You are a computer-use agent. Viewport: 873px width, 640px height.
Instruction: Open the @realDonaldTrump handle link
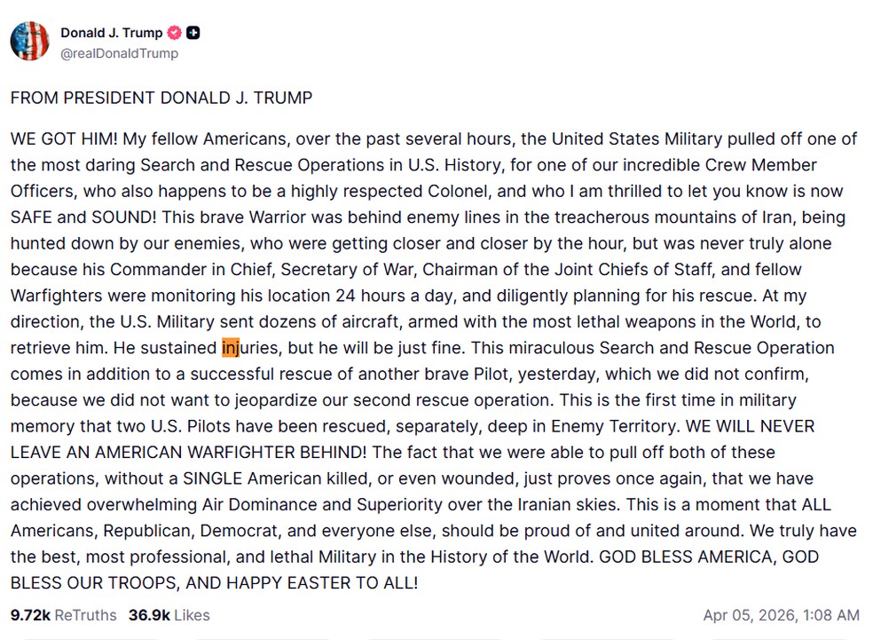(119, 53)
